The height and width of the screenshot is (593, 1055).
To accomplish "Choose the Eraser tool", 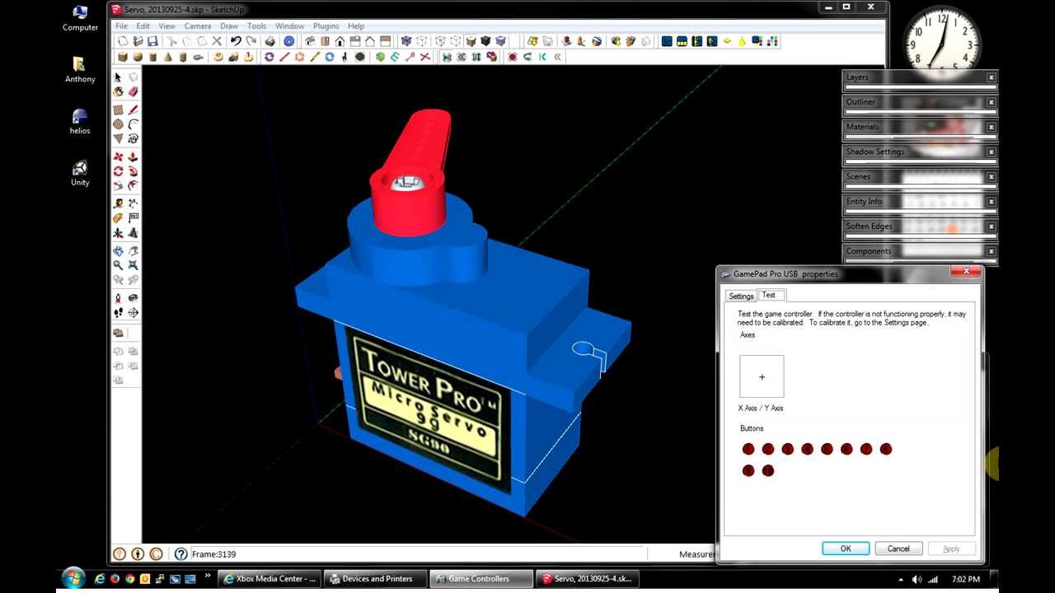I will [x=133, y=91].
